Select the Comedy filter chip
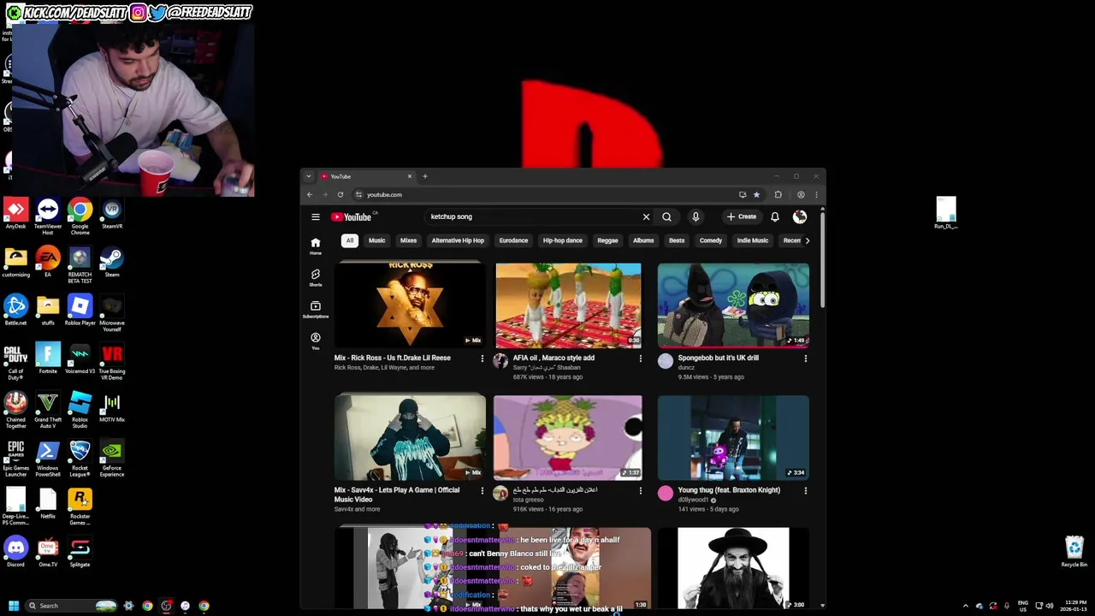 coord(710,240)
